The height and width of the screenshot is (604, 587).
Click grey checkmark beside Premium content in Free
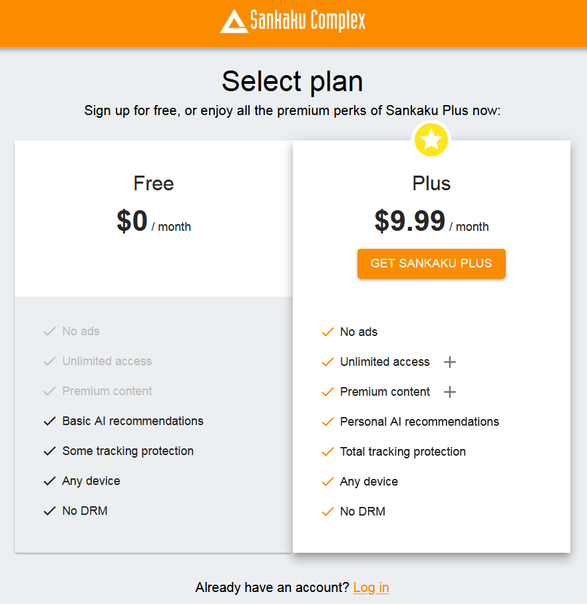pyautogui.click(x=50, y=391)
